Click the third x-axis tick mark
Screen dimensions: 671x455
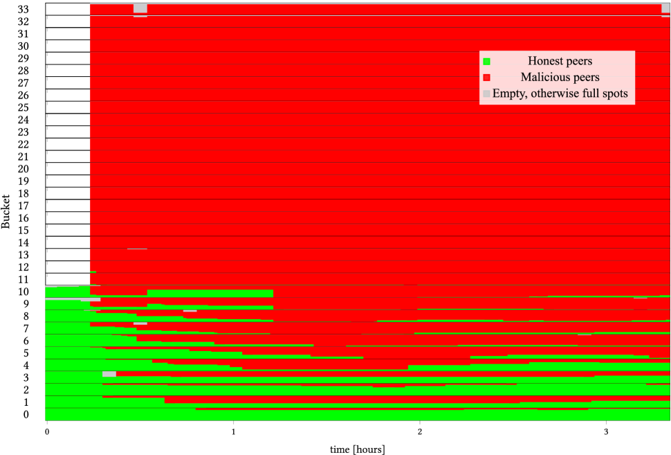click(420, 422)
